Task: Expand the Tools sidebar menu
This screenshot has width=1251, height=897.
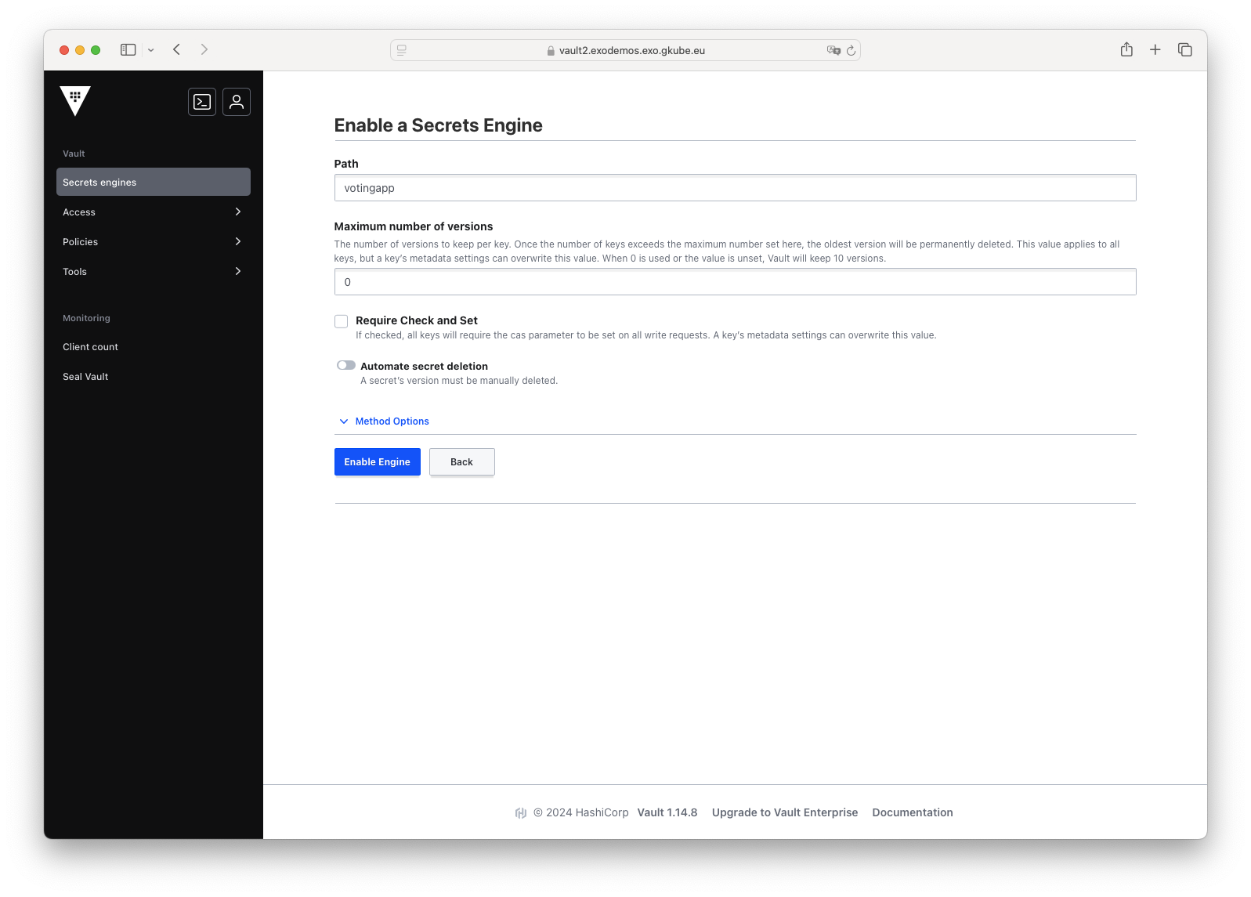Action: tap(153, 272)
